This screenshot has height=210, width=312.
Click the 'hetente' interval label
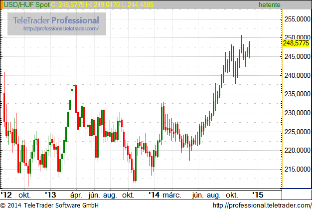[270, 4]
